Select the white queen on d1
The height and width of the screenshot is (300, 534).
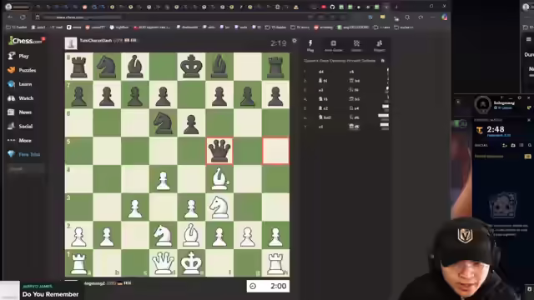click(x=164, y=263)
